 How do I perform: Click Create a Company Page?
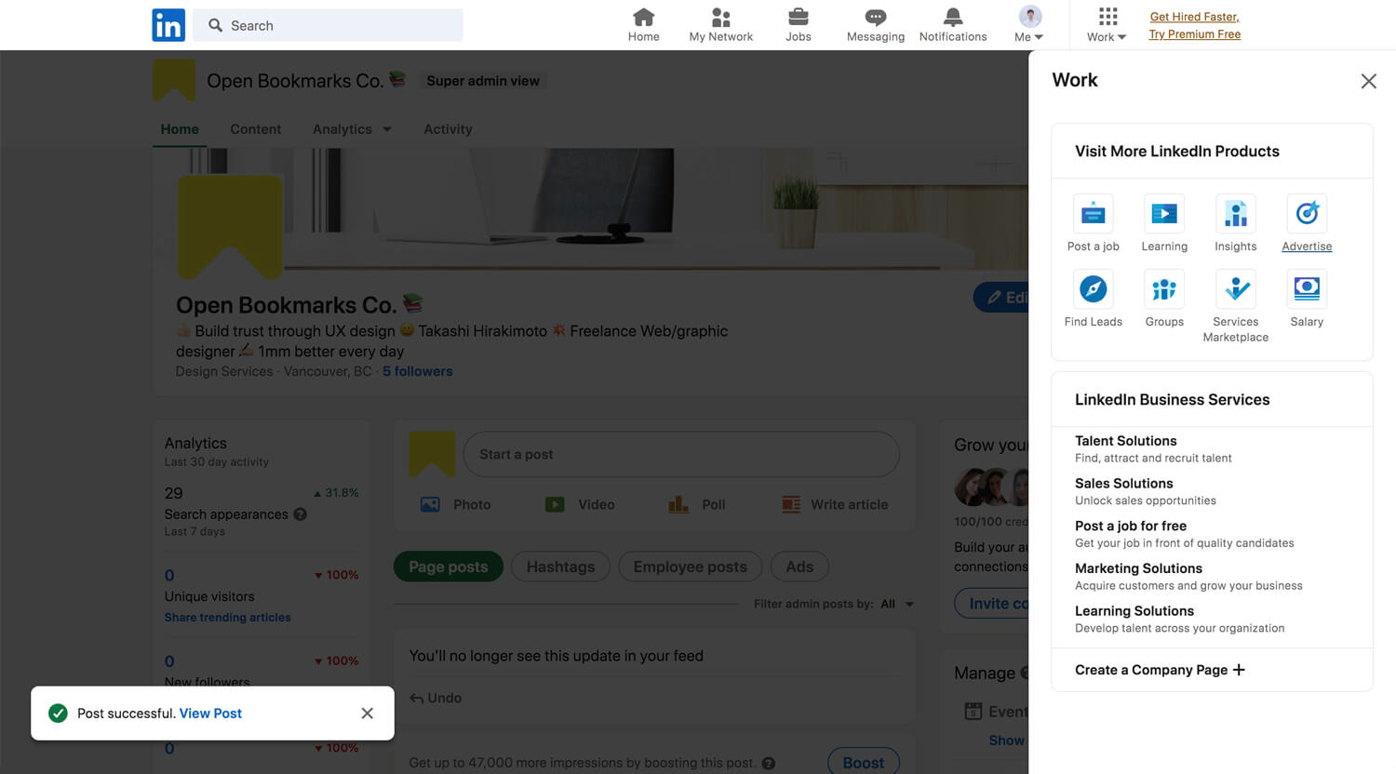(x=1160, y=670)
